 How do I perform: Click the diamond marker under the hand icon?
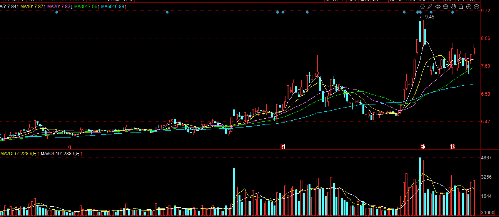coord(453,12)
